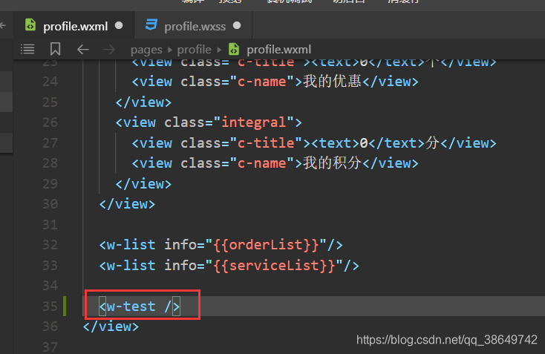Viewport: 545px width, 354px height.
Task: Open the pages breadcrumb
Action: tap(146, 50)
